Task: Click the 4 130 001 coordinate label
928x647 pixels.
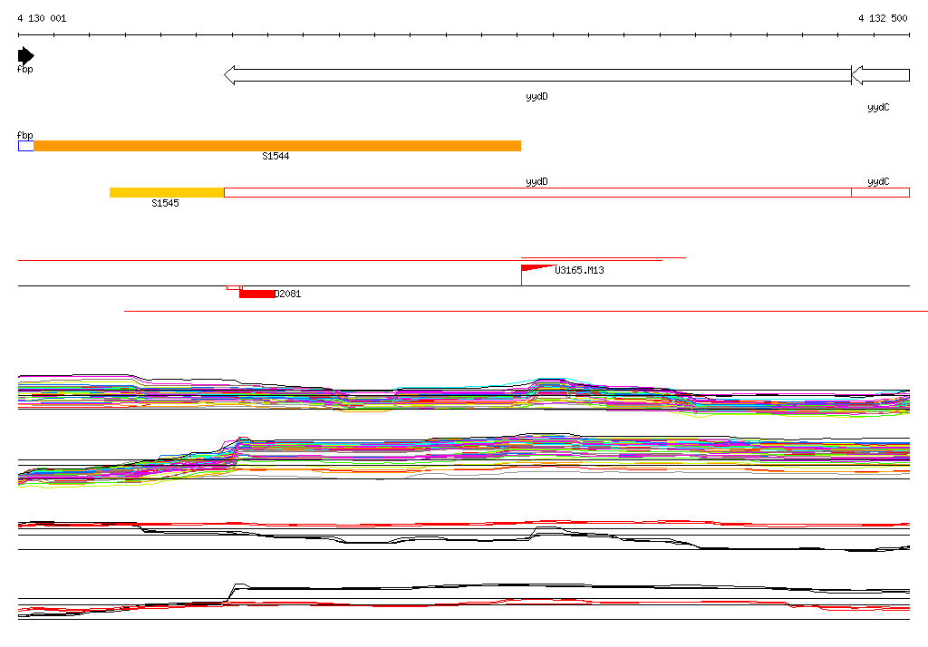Action: [x=42, y=18]
